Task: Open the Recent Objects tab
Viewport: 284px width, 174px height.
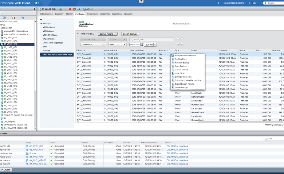Action: [x=5, y=170]
